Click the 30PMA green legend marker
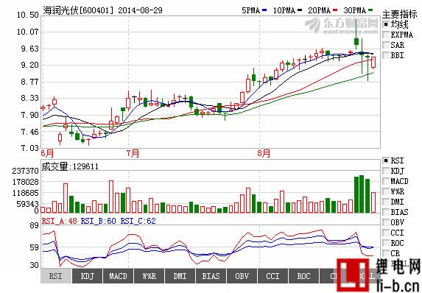 [370, 10]
